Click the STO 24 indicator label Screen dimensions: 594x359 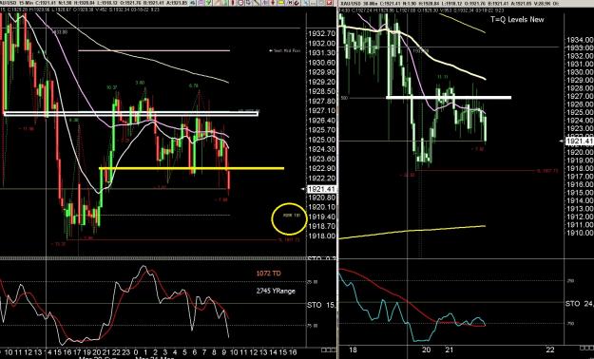pos(579,303)
